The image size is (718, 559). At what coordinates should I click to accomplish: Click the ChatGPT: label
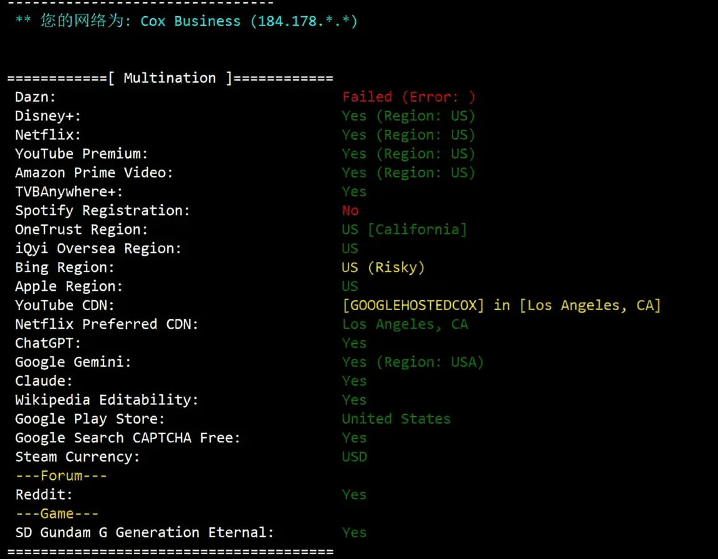tap(48, 343)
